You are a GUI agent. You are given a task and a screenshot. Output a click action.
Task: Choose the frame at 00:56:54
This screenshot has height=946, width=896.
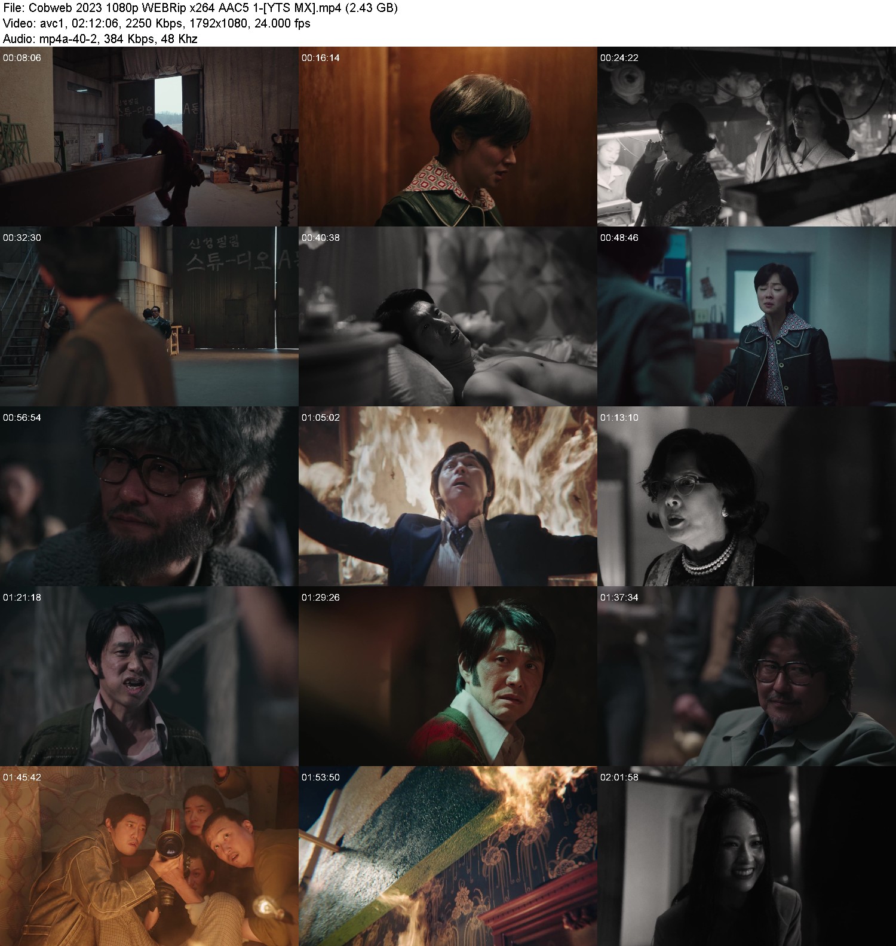click(149, 496)
